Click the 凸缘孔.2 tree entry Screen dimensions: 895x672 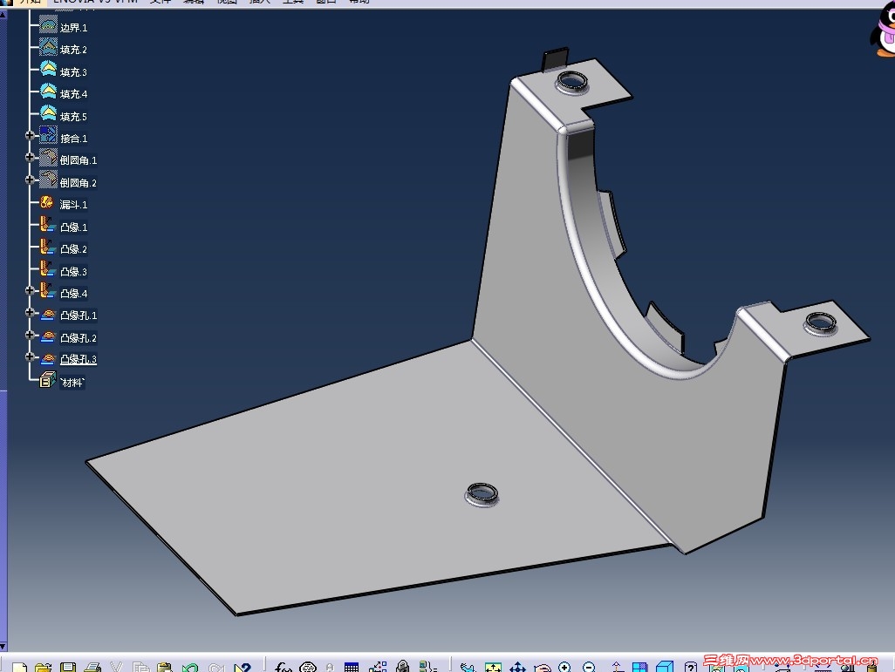coord(79,337)
